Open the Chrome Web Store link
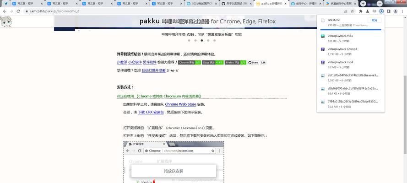Screen dimensions: 407x183 180,104
